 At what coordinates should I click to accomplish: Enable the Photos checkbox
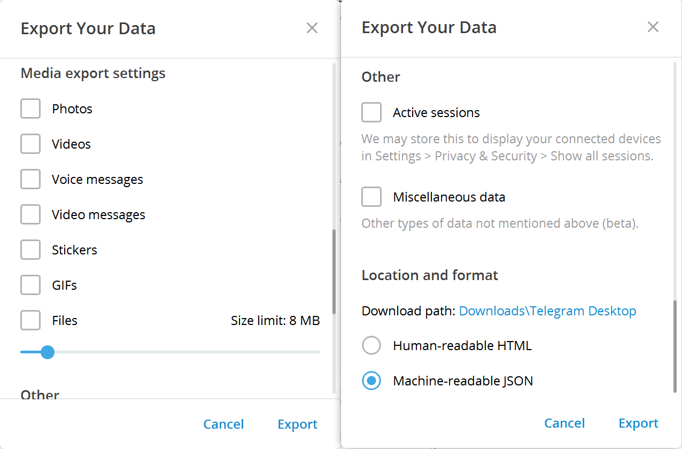(30, 109)
